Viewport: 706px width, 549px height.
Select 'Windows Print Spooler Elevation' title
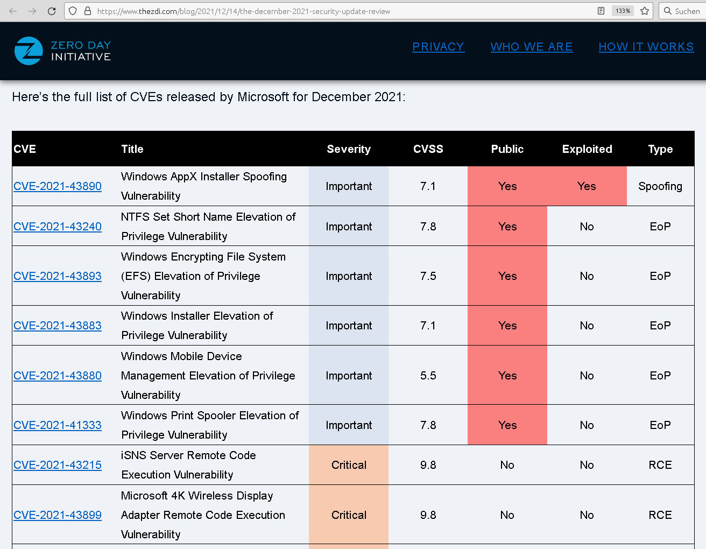coord(210,425)
